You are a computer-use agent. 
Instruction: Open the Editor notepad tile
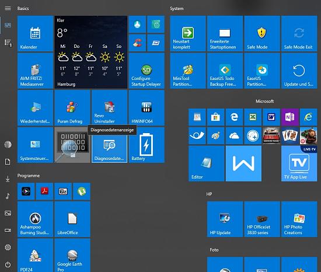[207, 163]
